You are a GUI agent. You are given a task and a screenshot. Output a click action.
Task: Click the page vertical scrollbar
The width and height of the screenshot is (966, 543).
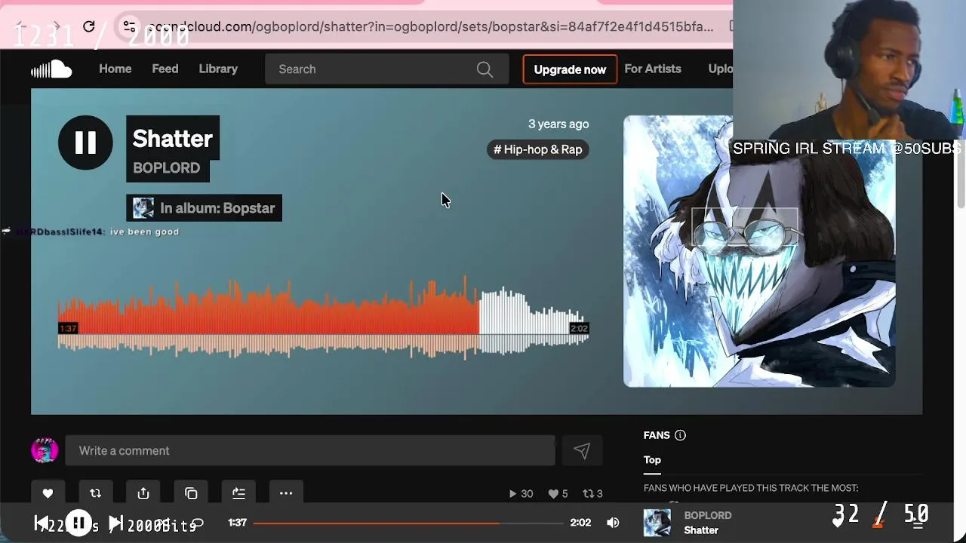(x=961, y=173)
